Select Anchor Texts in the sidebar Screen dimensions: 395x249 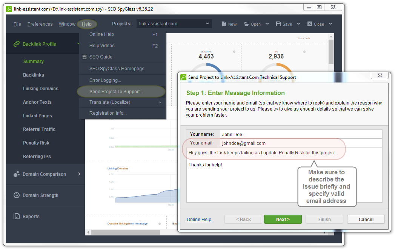[37, 102]
